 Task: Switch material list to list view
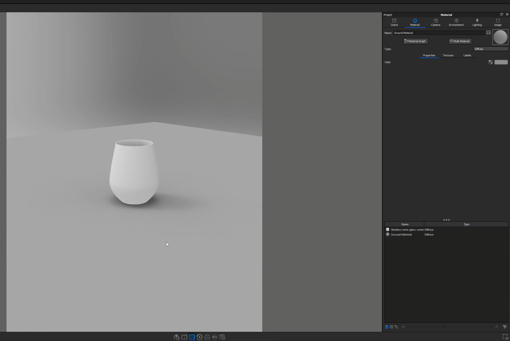pos(387,327)
